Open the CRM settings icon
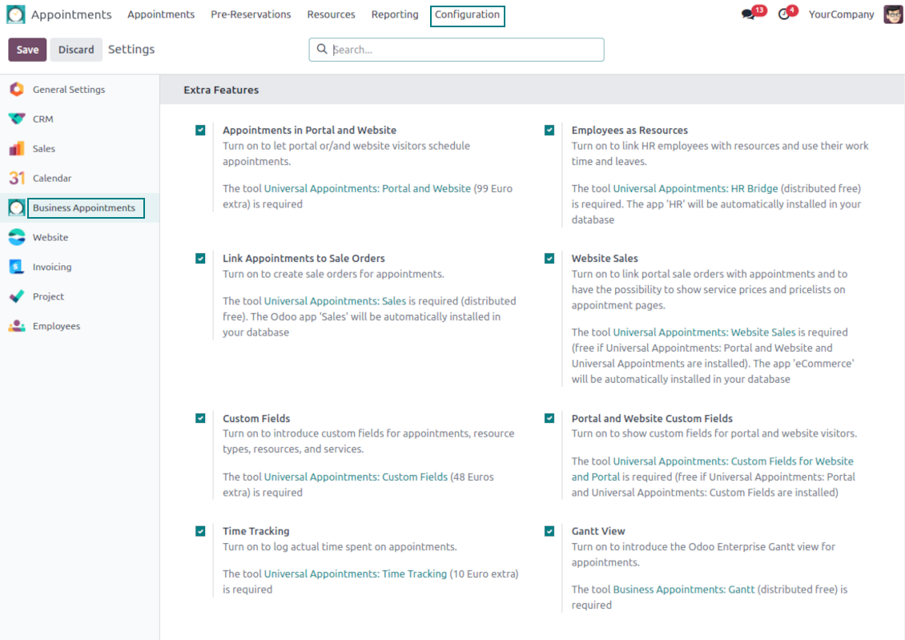Image resolution: width=905 pixels, height=640 pixels. coord(17,119)
